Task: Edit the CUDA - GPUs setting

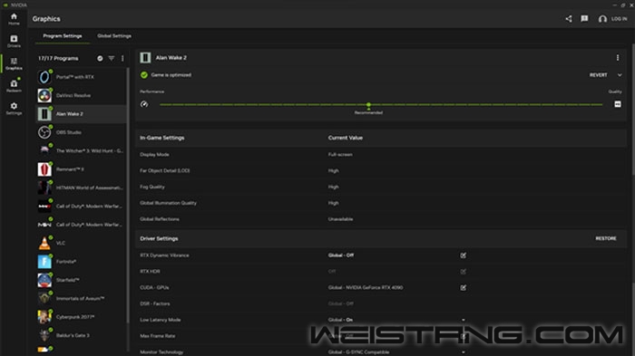Action: pos(464,288)
